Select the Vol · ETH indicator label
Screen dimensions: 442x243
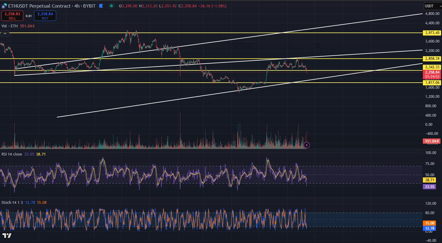(x=10, y=26)
